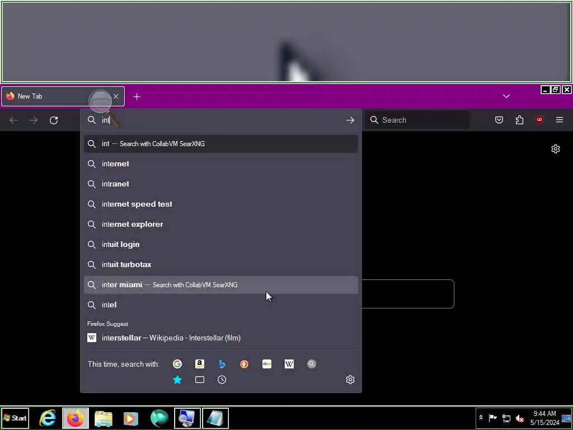Choose 'internet speed test' suggestion

pyautogui.click(x=221, y=204)
